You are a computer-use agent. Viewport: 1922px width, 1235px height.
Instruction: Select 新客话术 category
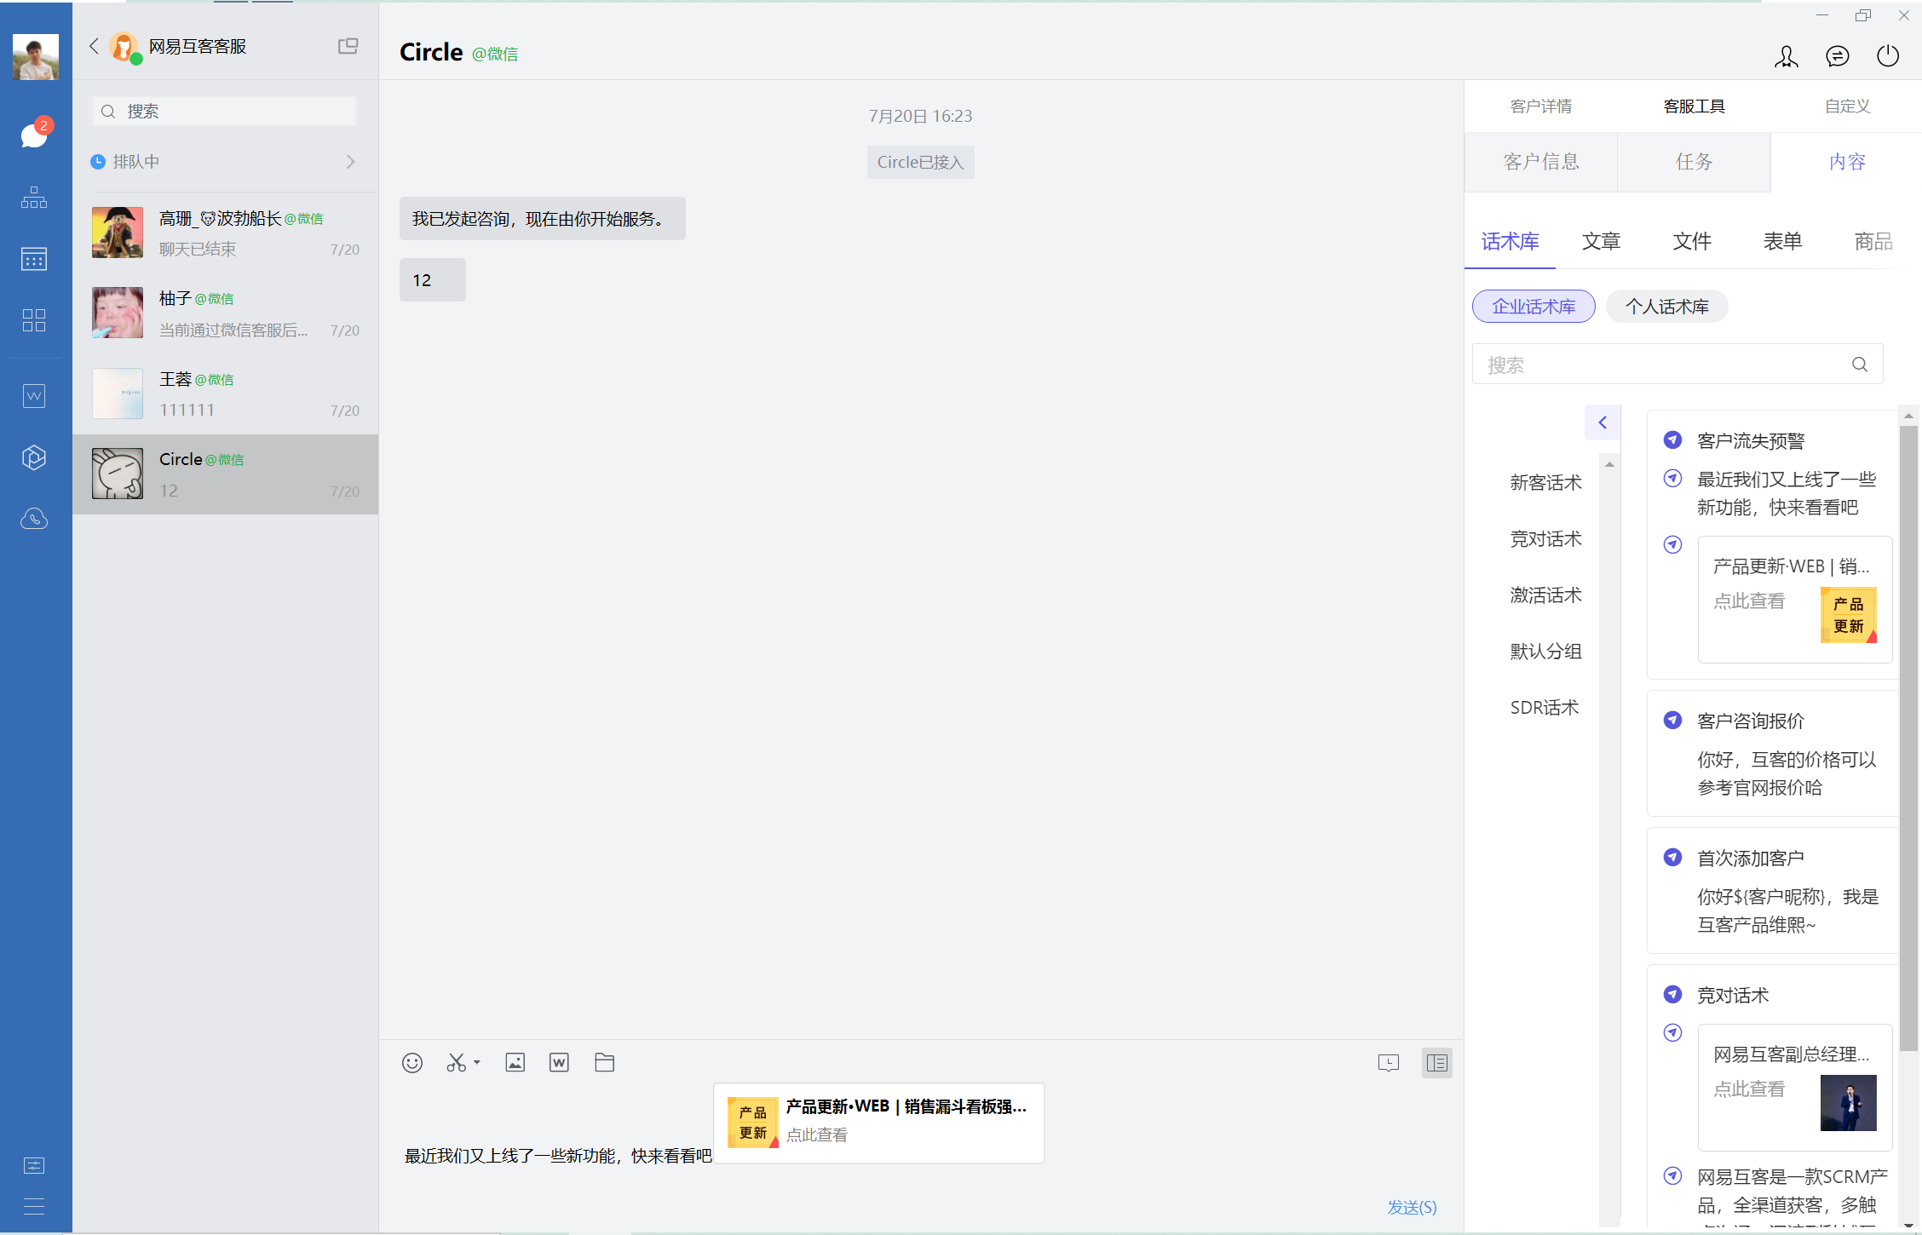click(1545, 483)
